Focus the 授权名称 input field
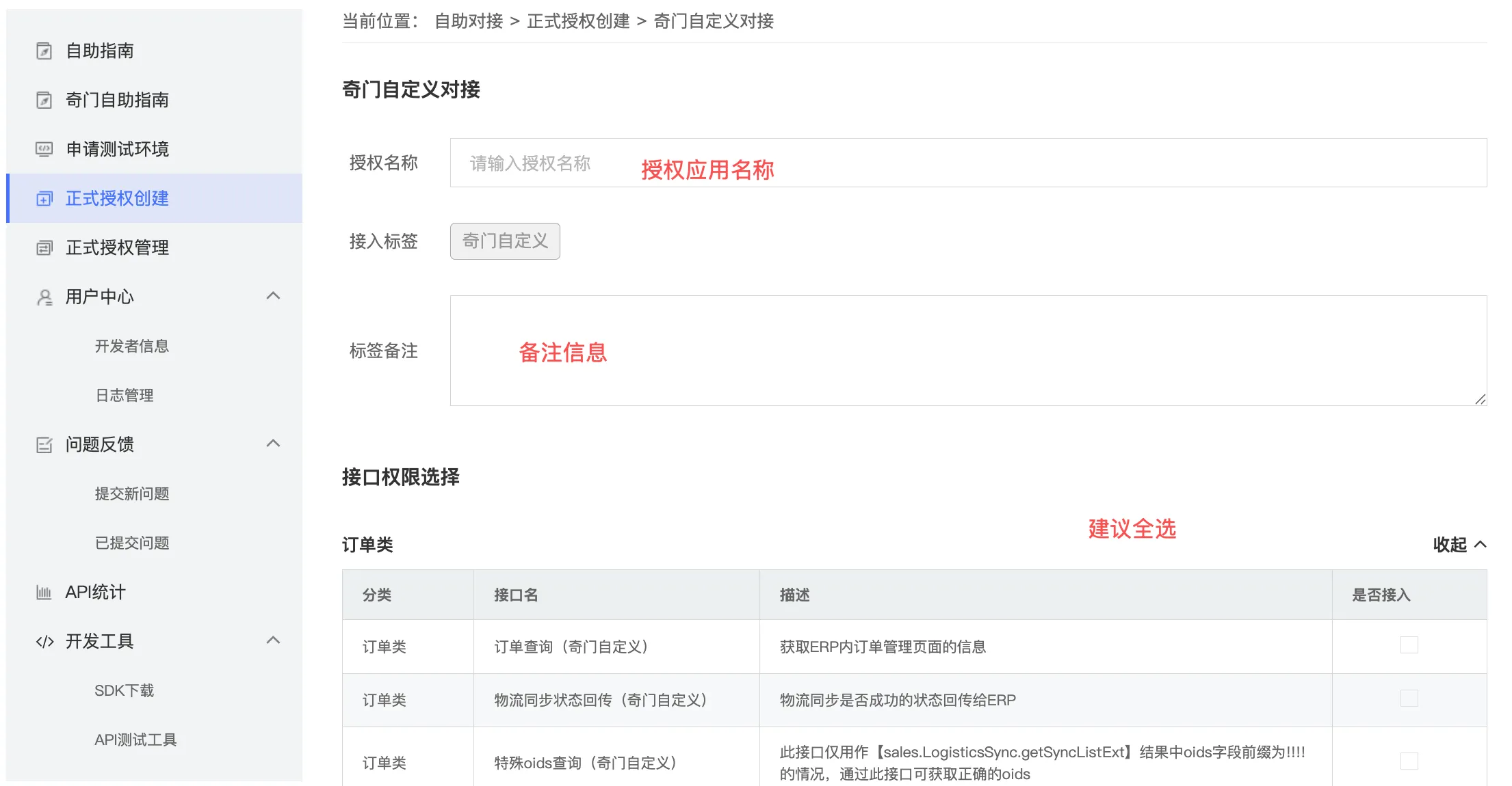1512x786 pixels. (967, 163)
